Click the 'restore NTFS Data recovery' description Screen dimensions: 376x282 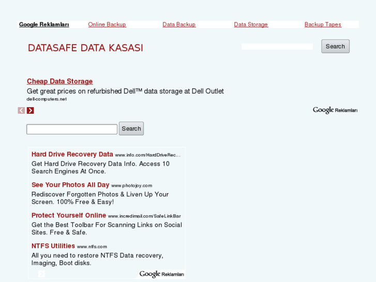click(97, 259)
